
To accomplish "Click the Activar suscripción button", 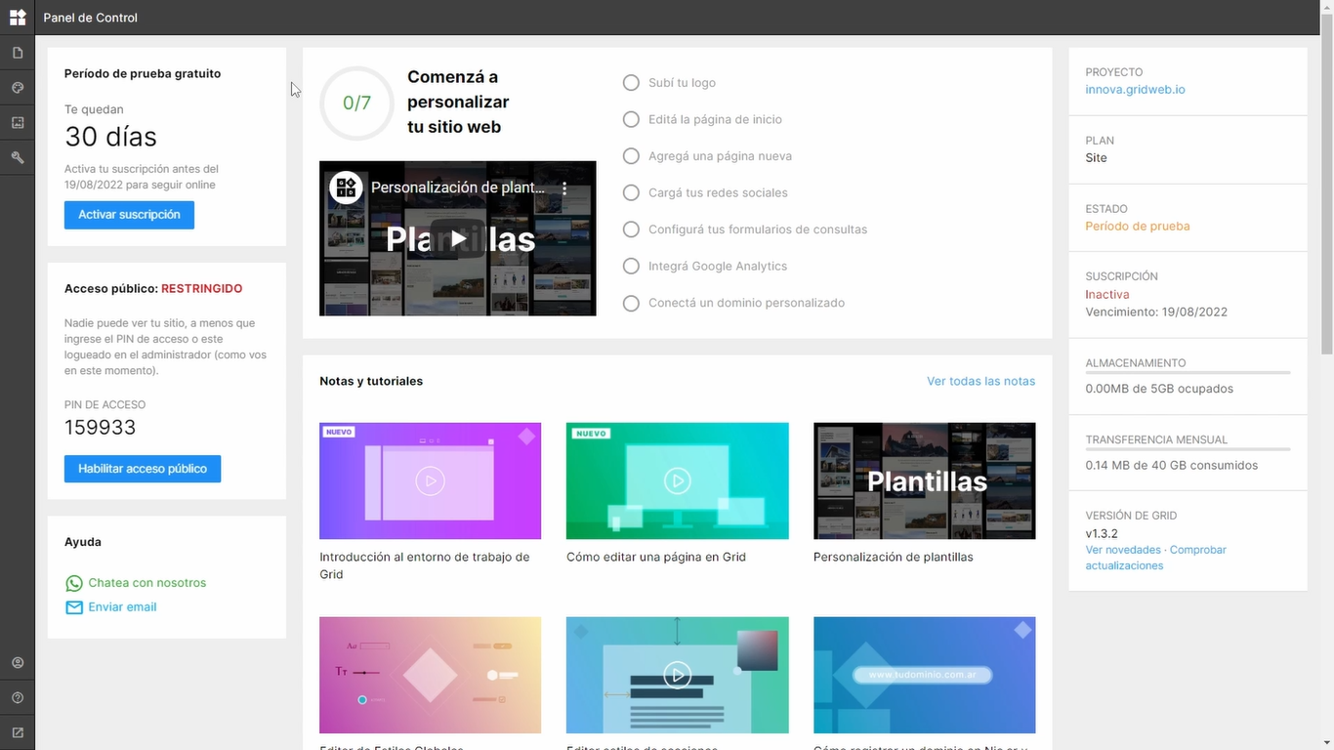I will coord(129,215).
